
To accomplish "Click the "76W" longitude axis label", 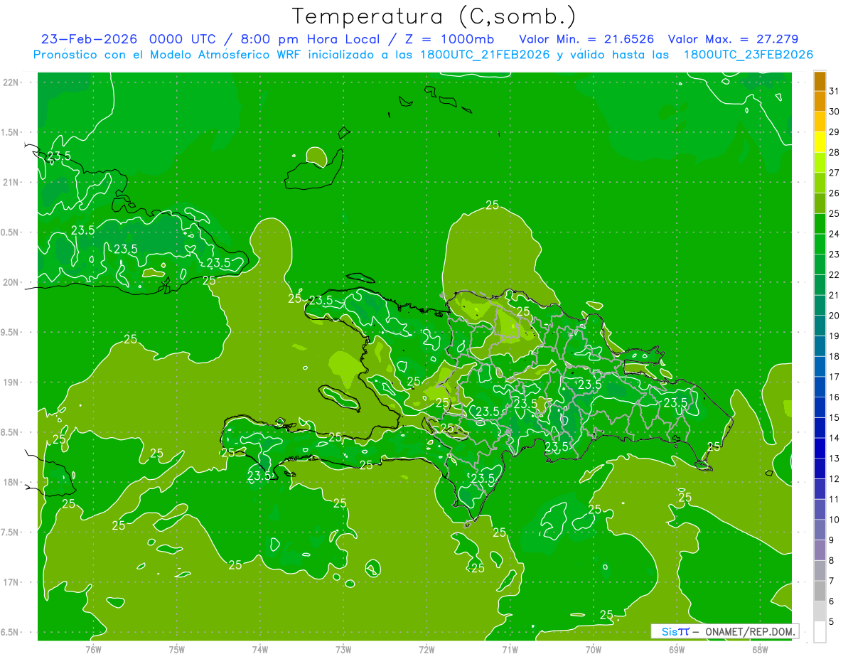I will tap(93, 649).
